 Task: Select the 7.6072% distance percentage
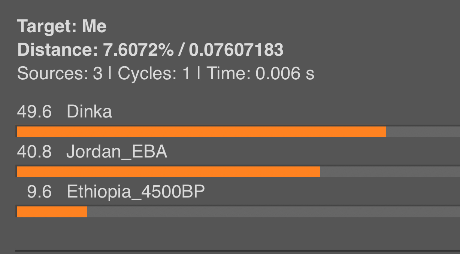(x=138, y=50)
